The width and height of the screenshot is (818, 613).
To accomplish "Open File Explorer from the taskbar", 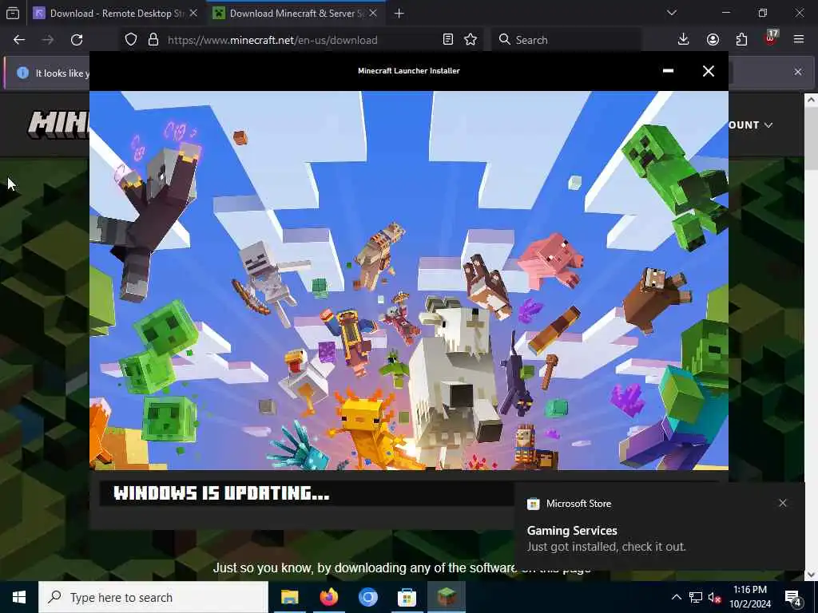I will (x=289, y=597).
